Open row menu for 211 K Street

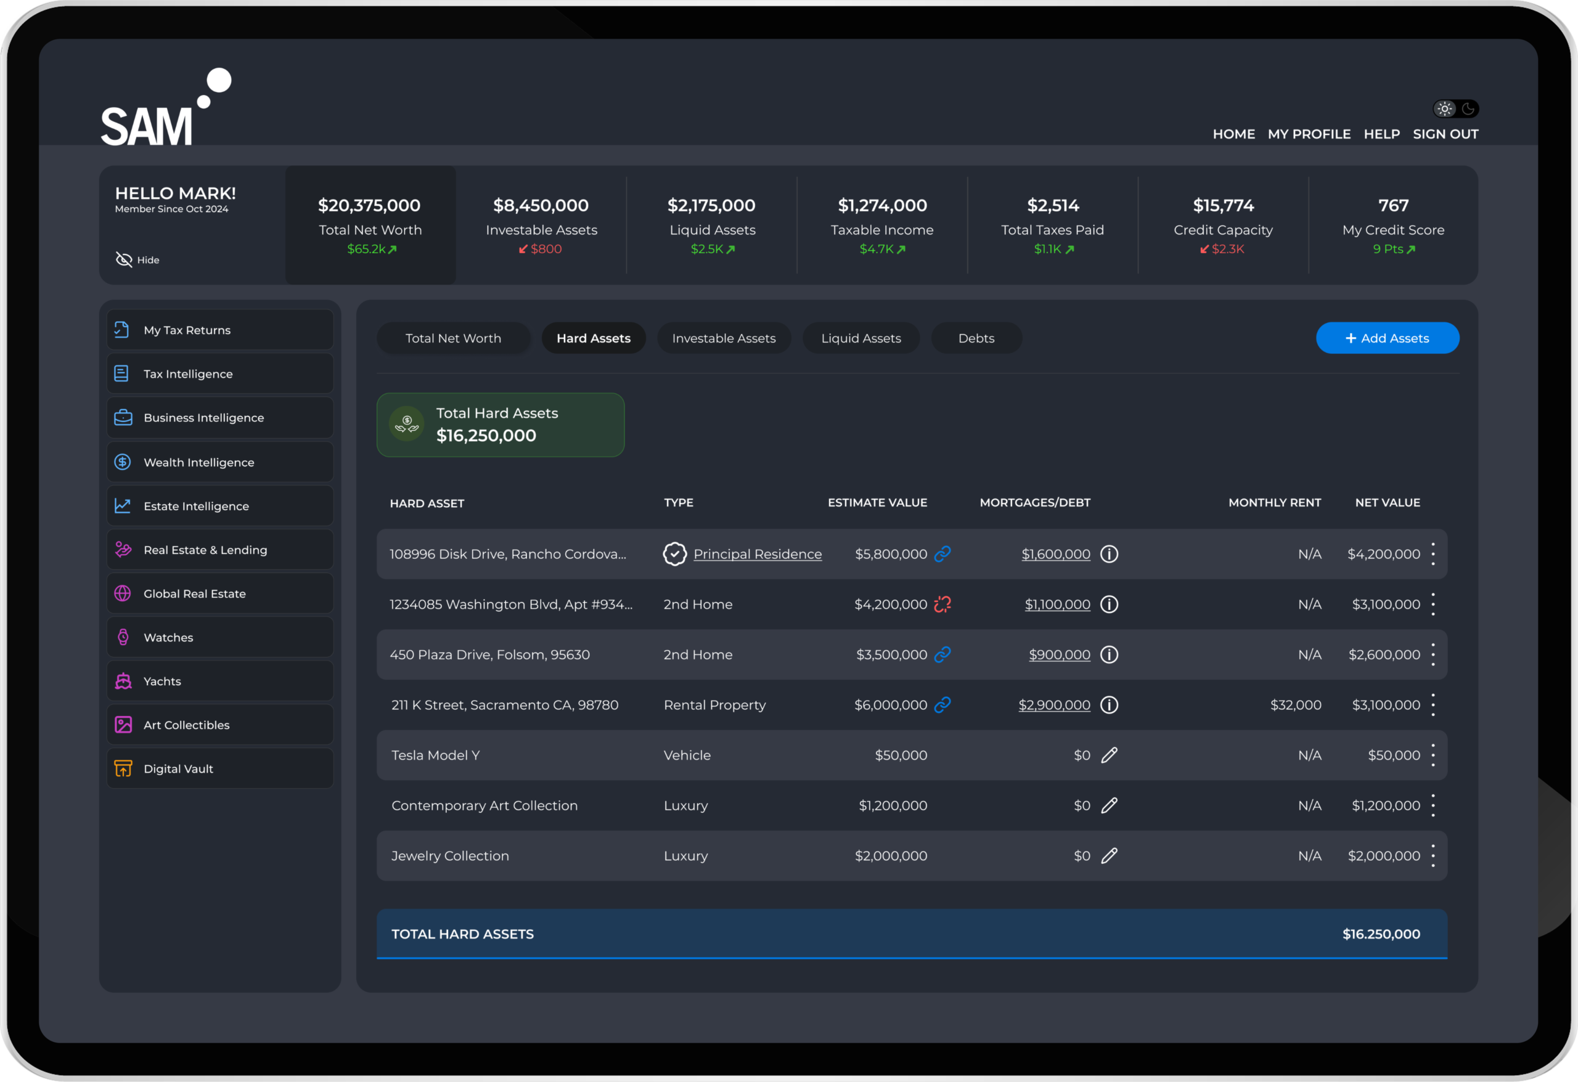(x=1433, y=704)
